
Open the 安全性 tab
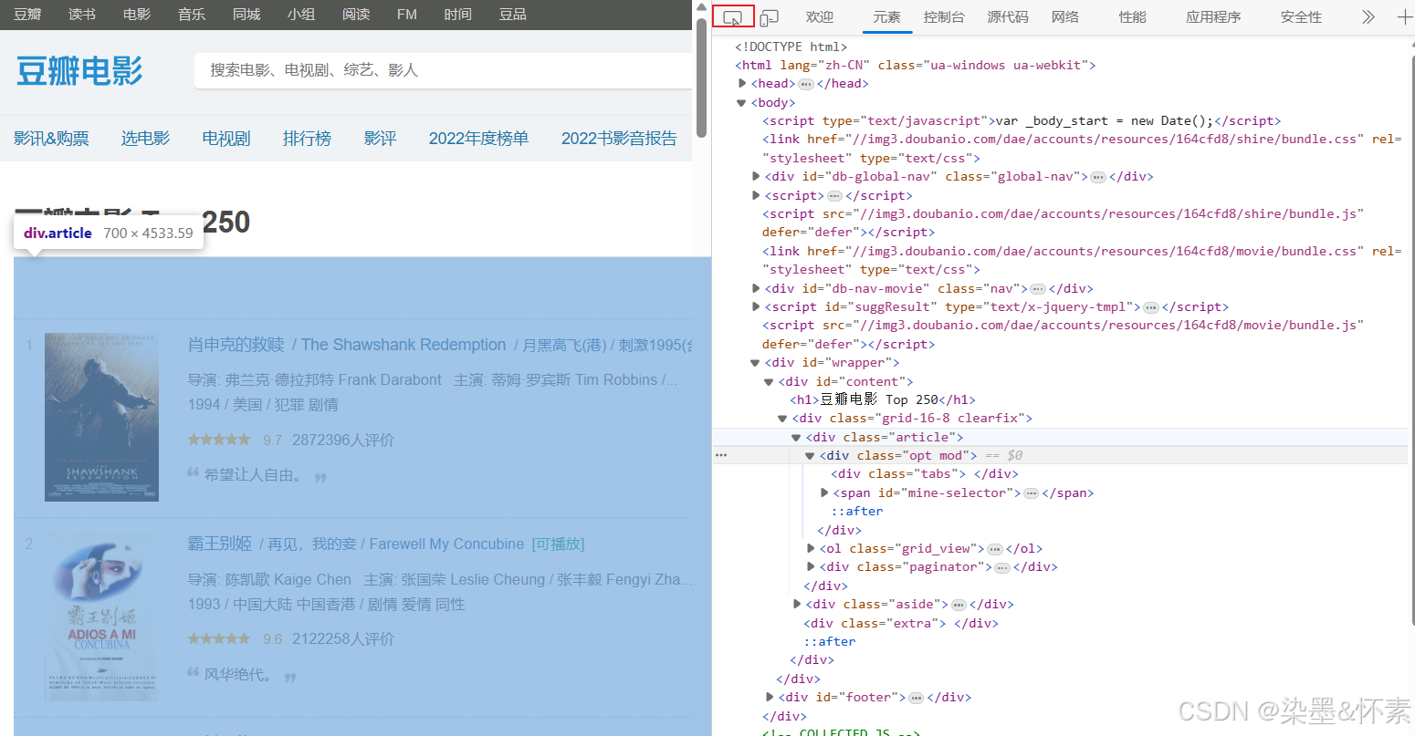(1301, 16)
